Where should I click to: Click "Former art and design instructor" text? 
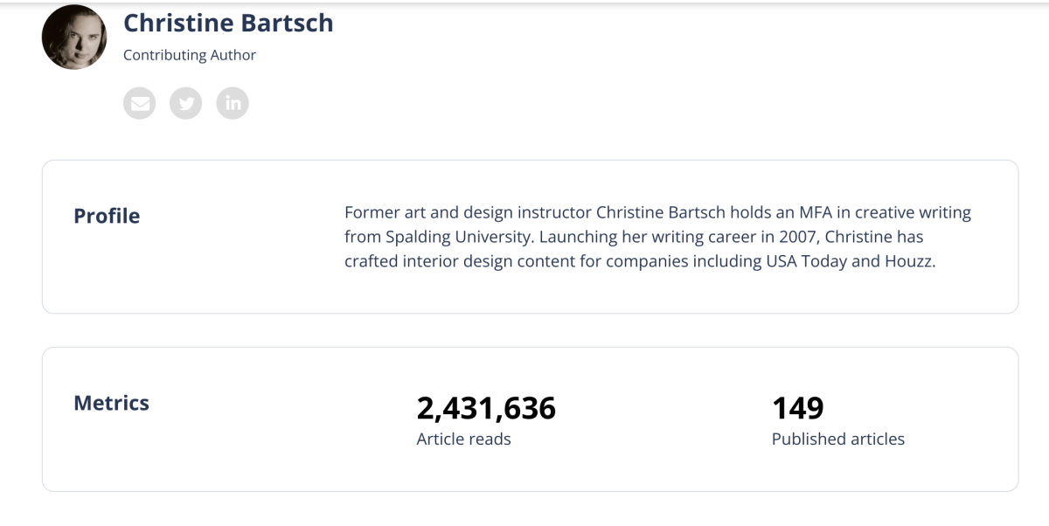[468, 213]
